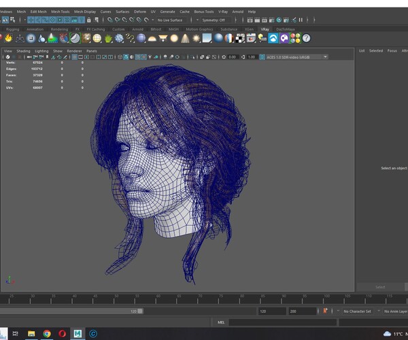
Task: Open the Symmetry: Off dropdown
Action: (216, 20)
